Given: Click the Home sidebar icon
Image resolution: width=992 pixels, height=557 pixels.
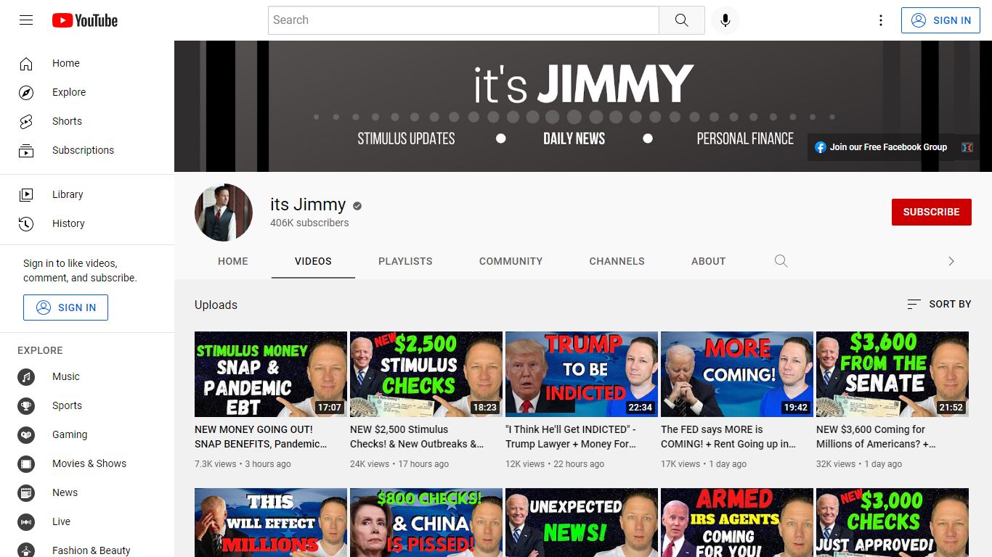Looking at the screenshot, I should pos(26,63).
